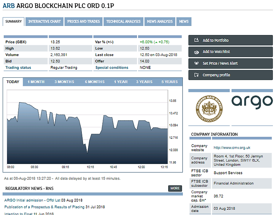Screen dimensions: 274x215
Task: Click the data delayed timestamp note
Action: 62,178
